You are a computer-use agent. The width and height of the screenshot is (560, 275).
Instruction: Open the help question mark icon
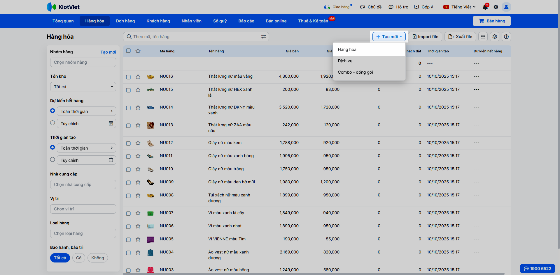506,37
